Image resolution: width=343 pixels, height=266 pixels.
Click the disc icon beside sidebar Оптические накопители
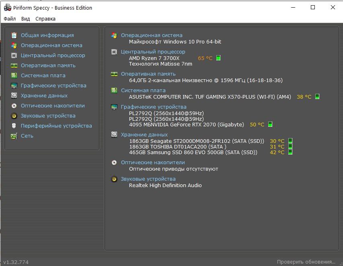(14, 106)
